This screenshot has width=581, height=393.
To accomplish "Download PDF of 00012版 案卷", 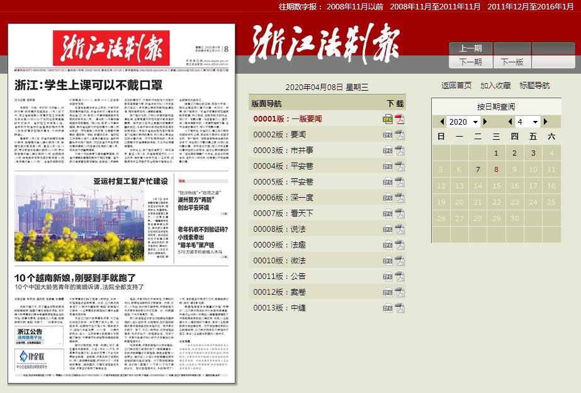I will [x=400, y=292].
